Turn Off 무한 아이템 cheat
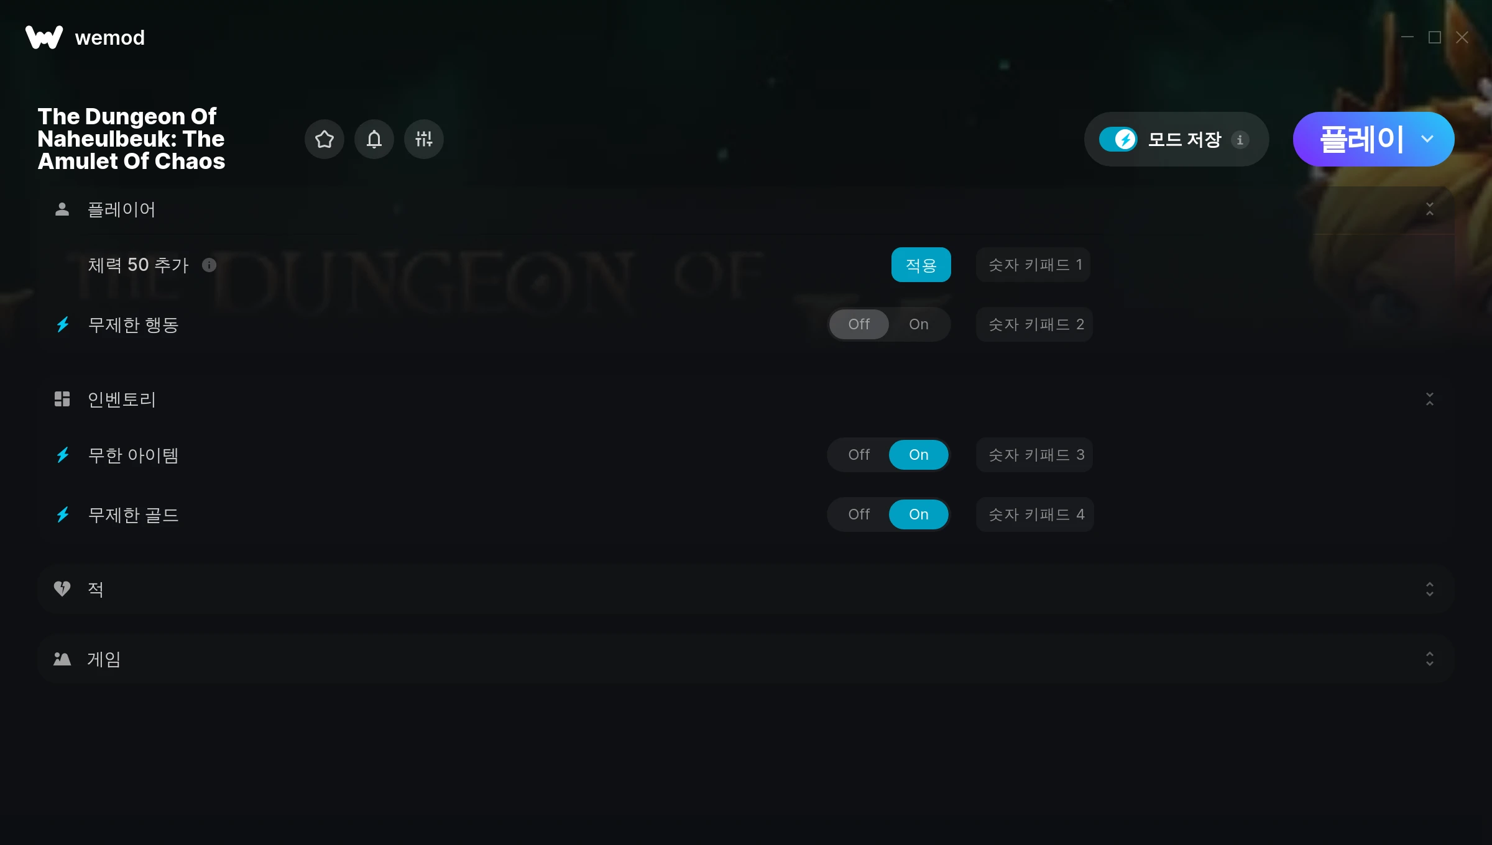This screenshot has width=1492, height=845. tap(859, 455)
